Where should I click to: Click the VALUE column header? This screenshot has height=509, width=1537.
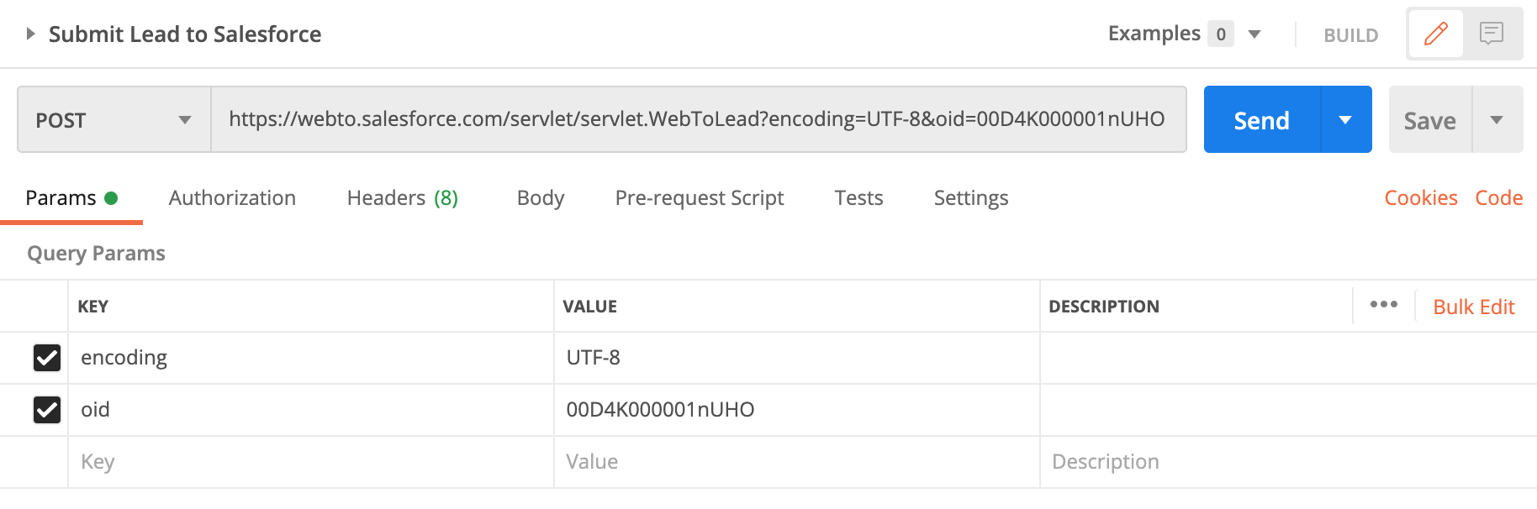589,307
